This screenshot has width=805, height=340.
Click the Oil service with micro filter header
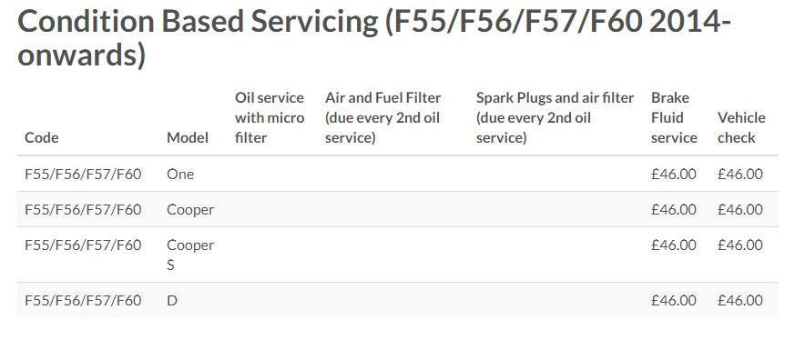[270, 118]
